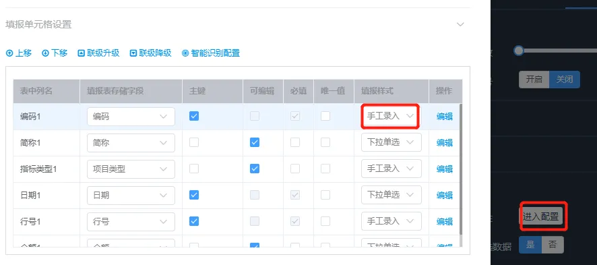Click the table's vertical scrollbar

click(461, 169)
